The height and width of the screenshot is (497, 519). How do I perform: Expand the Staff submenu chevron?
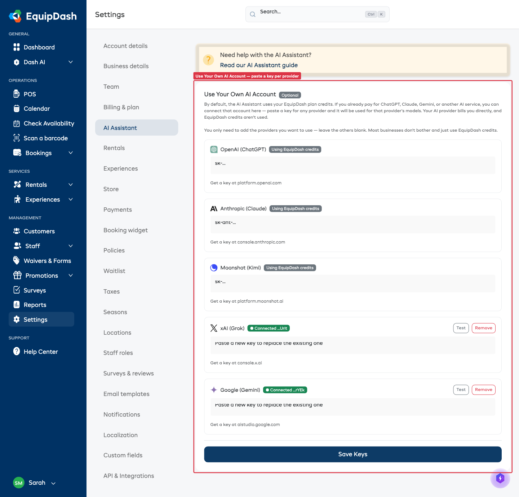tap(71, 246)
